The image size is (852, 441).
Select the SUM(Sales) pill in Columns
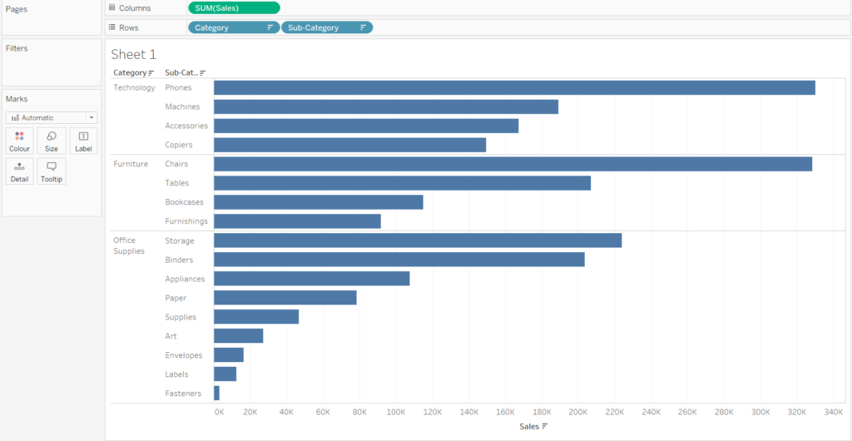pyautogui.click(x=234, y=7)
